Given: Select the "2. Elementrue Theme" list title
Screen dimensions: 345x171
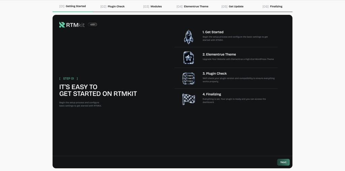Looking at the screenshot, I should coord(219,54).
